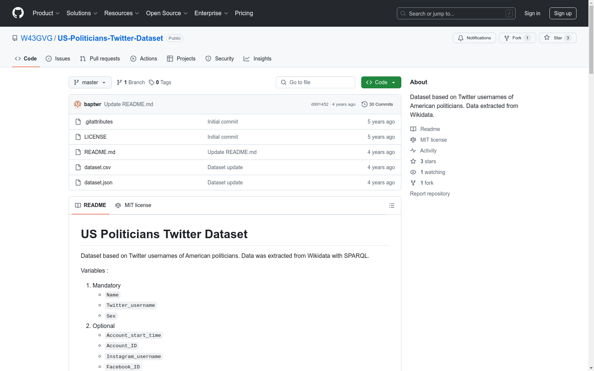Switch to the Security tab

(x=220, y=59)
